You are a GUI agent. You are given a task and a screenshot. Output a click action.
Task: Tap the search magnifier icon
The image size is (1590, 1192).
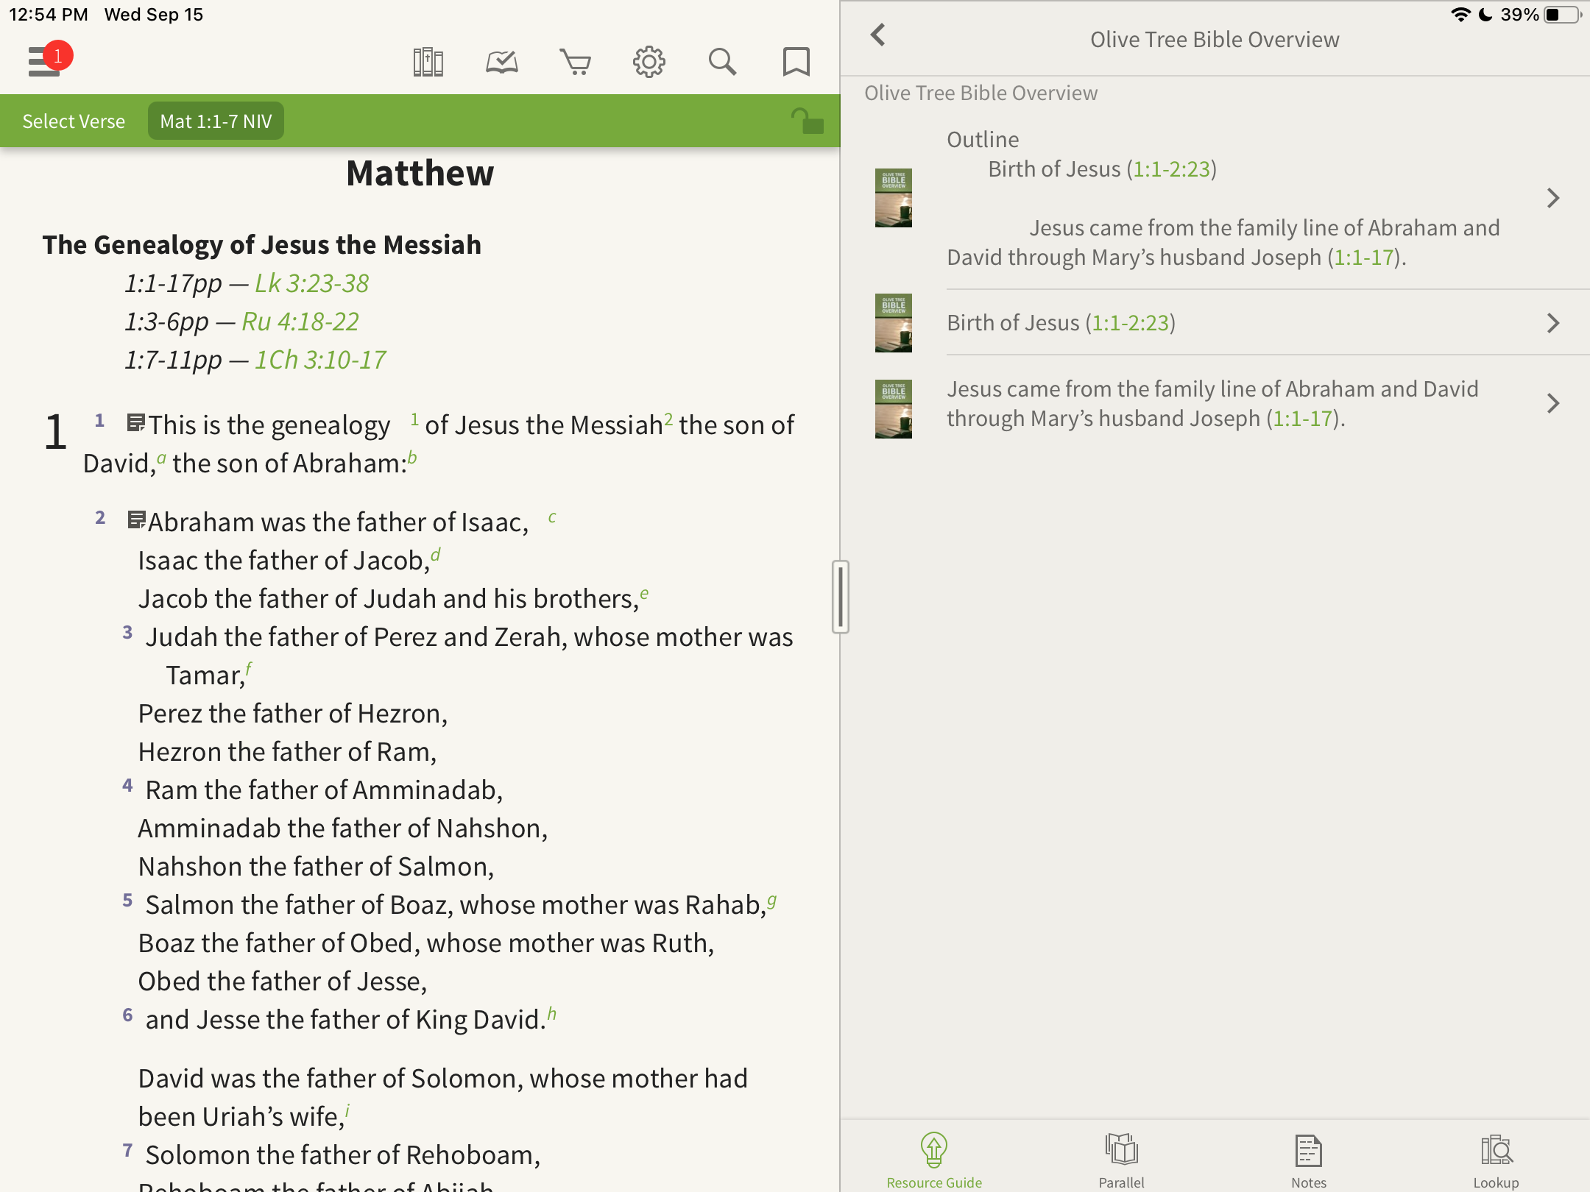click(x=723, y=62)
